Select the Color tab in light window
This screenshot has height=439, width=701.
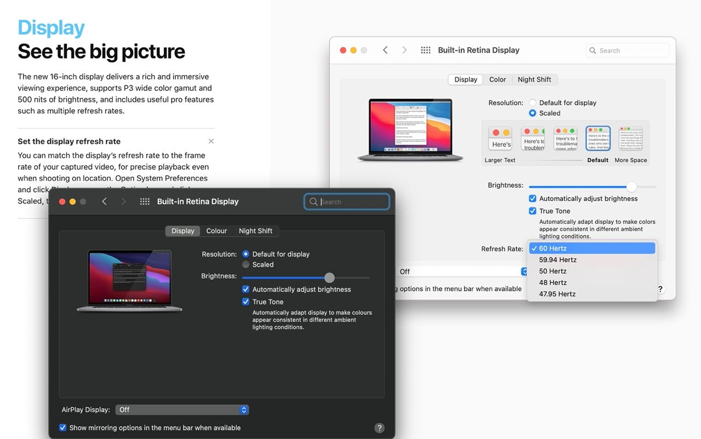[x=498, y=79]
